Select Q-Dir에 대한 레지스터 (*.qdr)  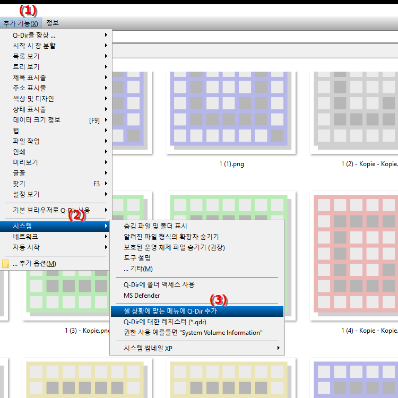pos(197,322)
